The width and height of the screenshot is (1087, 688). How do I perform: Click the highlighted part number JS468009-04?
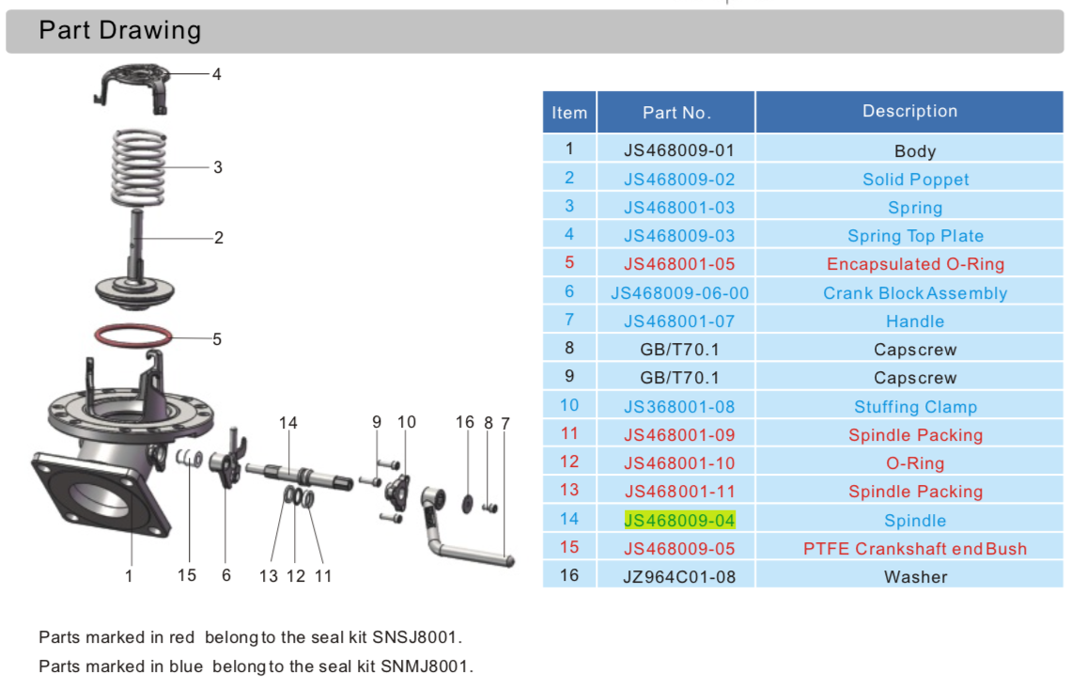679,520
